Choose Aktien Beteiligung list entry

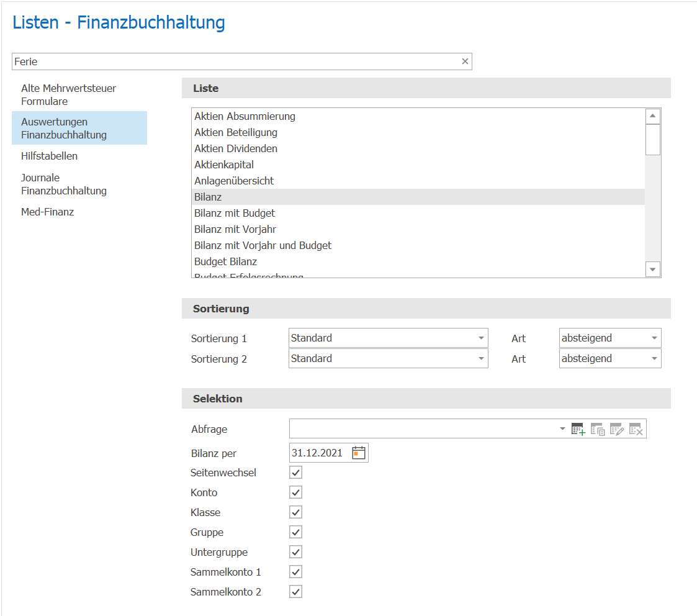point(418,132)
